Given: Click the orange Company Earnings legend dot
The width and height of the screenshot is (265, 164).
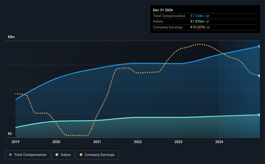Looking at the screenshot, I should click(81, 155).
